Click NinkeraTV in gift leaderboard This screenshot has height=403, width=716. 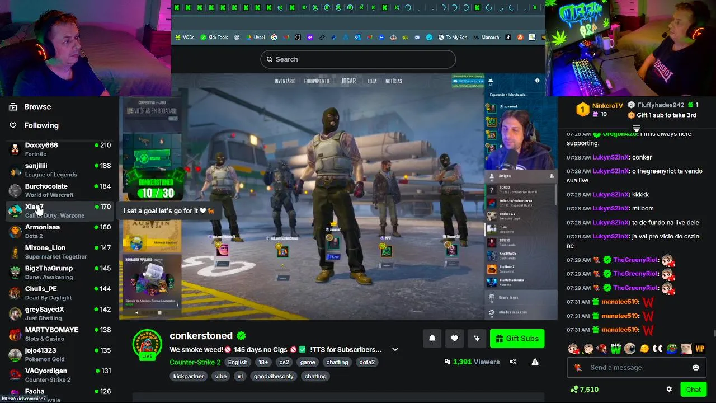pos(607,105)
